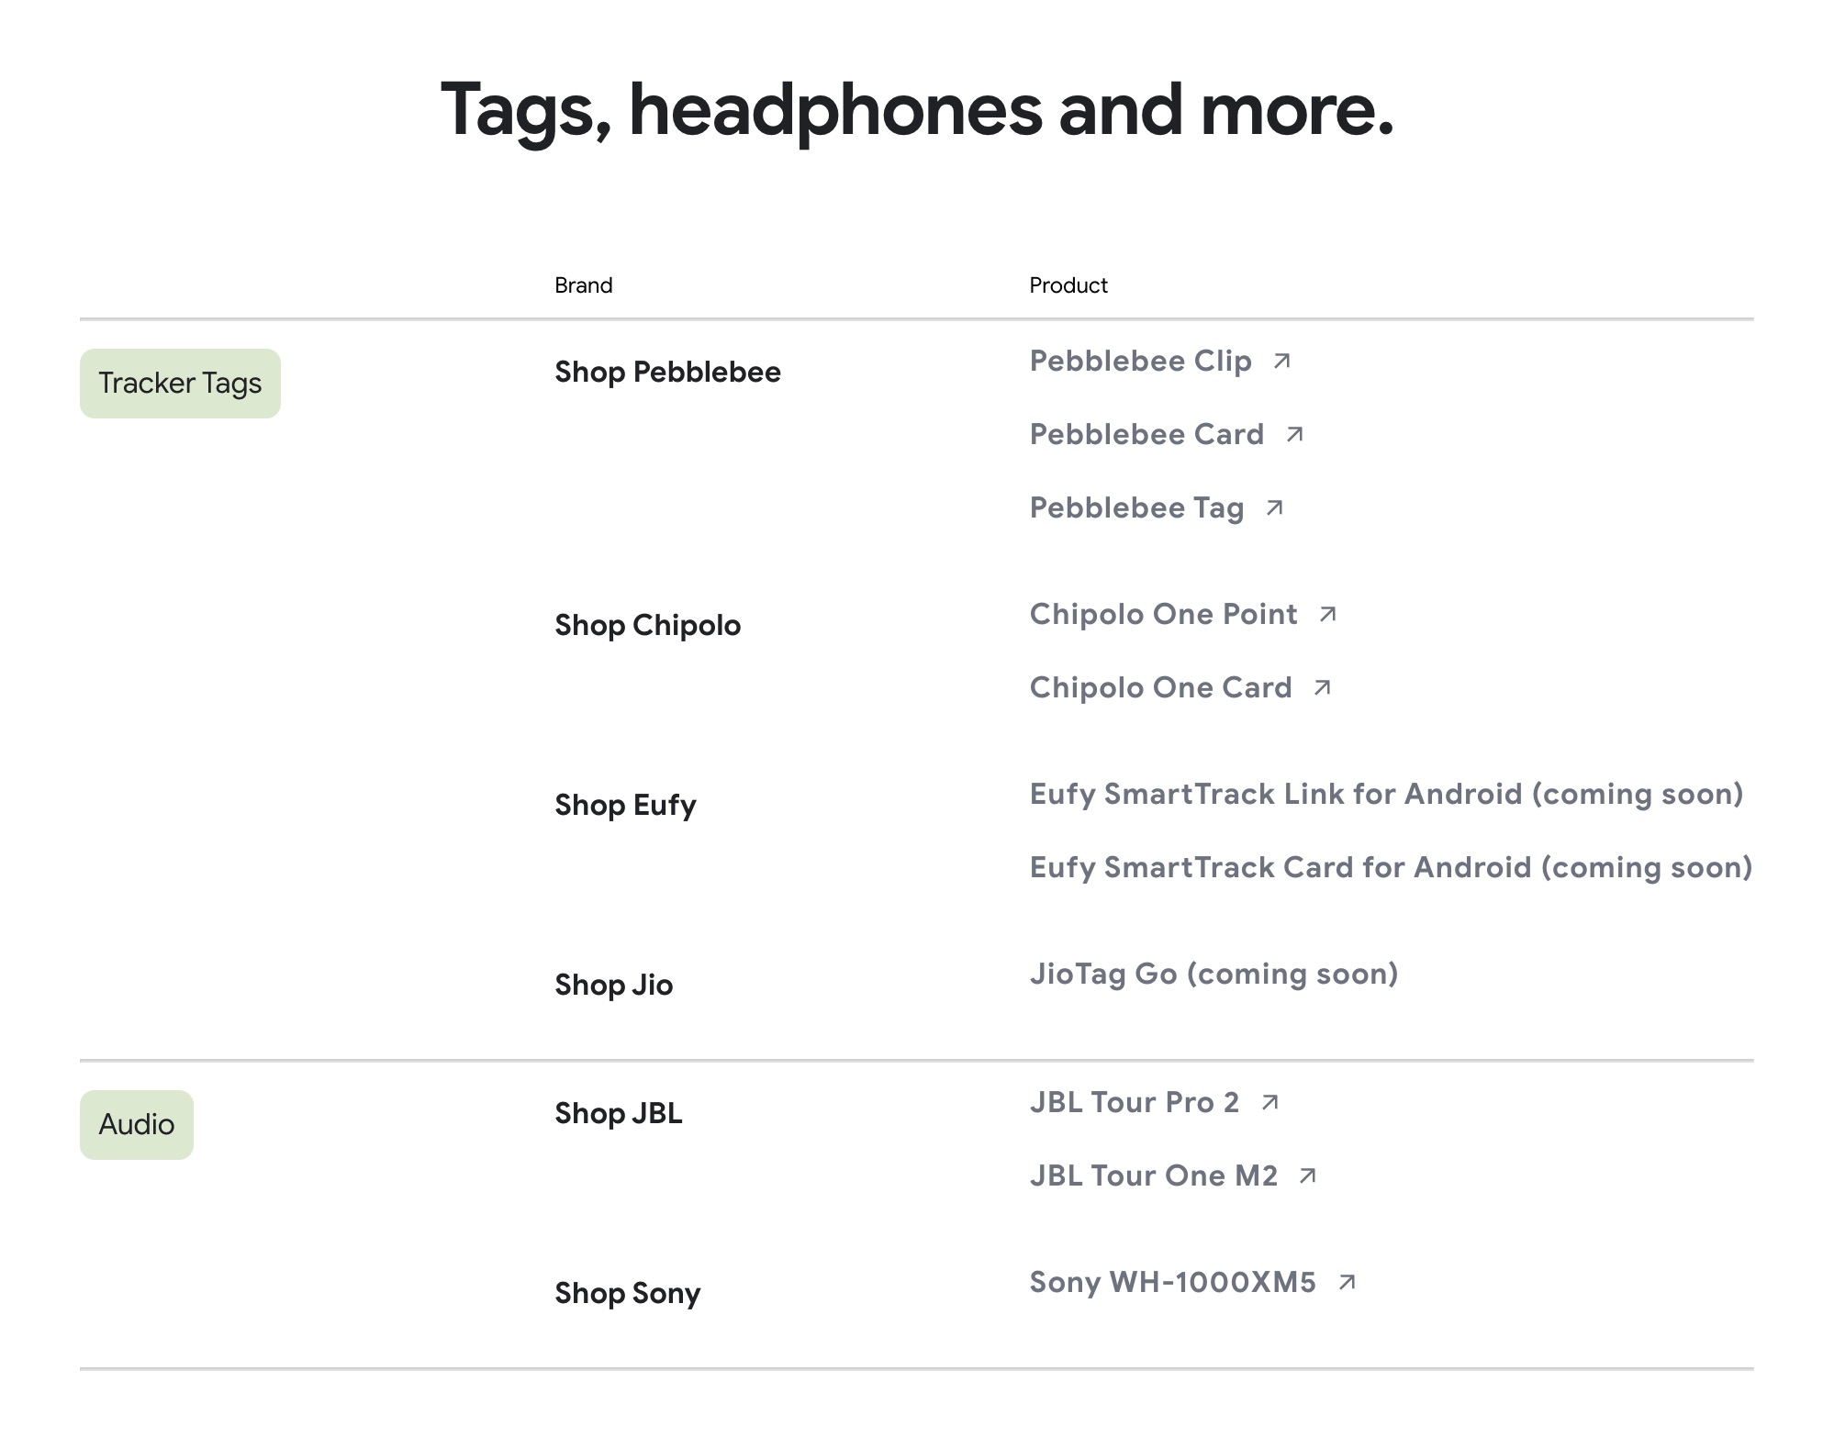Open the Shop Sony brand link
The height and width of the screenshot is (1437, 1823).
click(x=627, y=1294)
